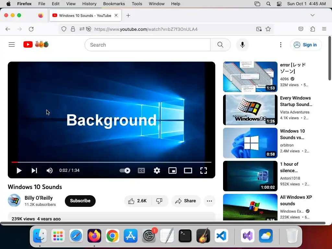Show tracking protection shield info
The height and width of the screenshot is (249, 332).
tap(64, 29)
